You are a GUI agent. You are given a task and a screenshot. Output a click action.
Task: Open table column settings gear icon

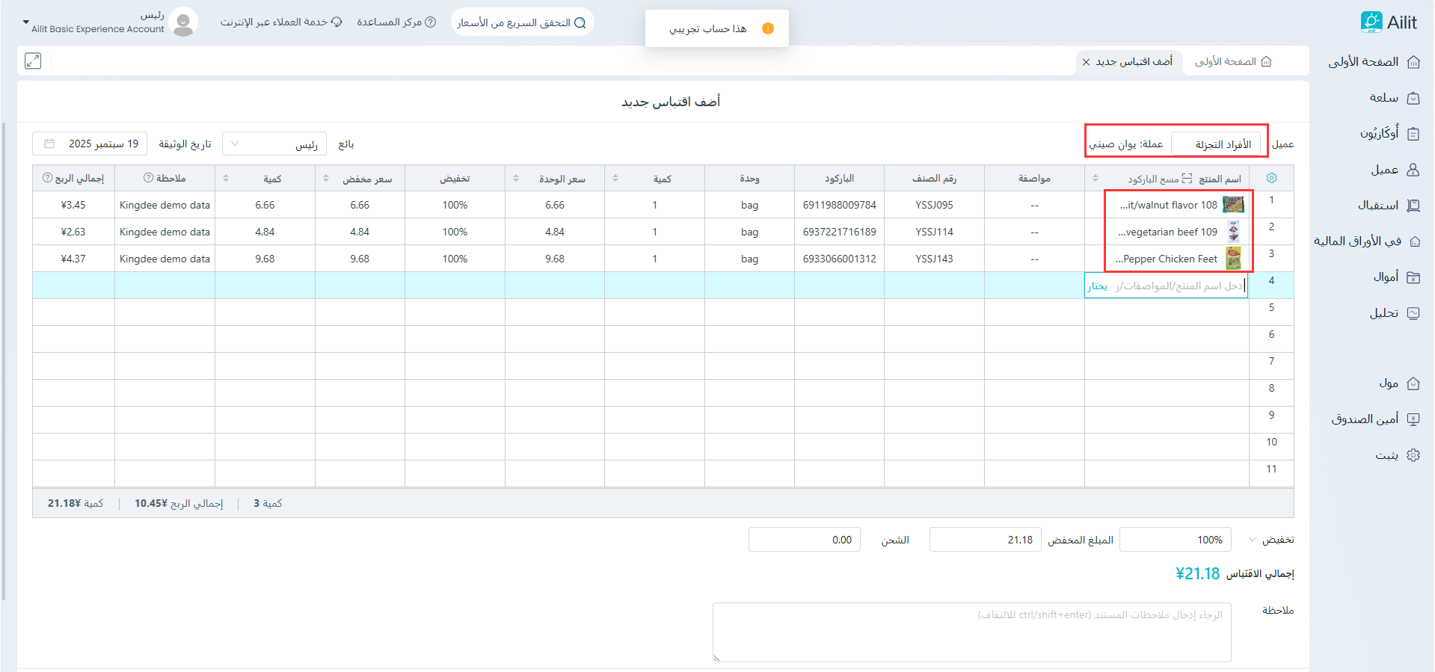point(1271,178)
